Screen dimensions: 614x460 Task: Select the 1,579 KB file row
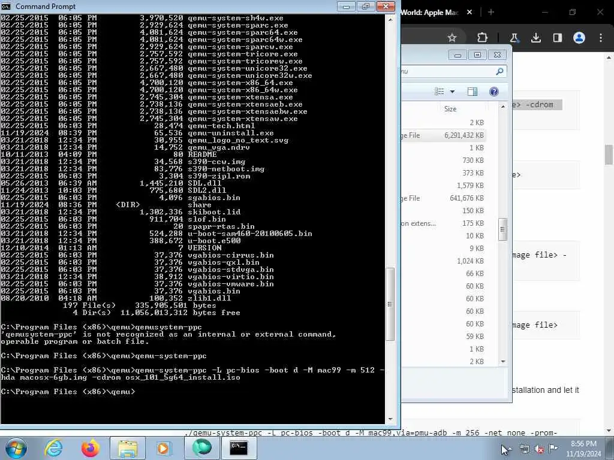click(443, 186)
